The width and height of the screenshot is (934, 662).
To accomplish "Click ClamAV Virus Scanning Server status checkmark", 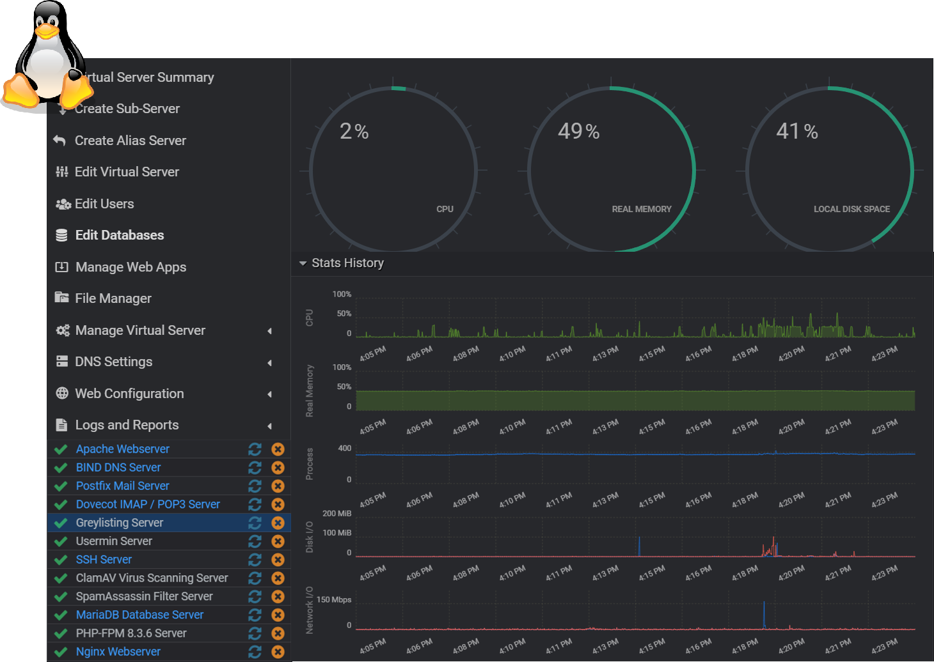I will click(61, 578).
